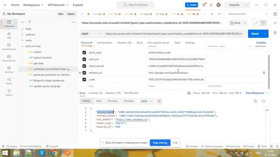Switch to the Headers (9) request tab
The image size is (280, 157).
(x=124, y=43)
